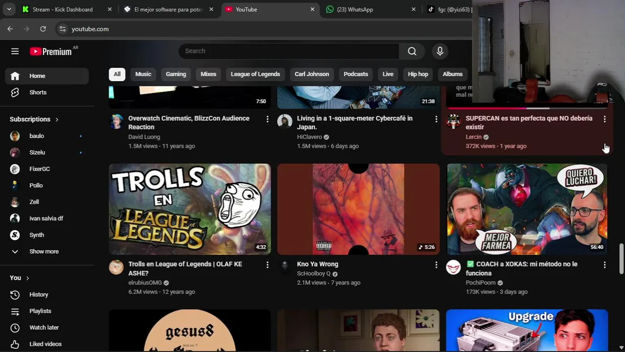Open Synth subscription channel

pos(47,235)
